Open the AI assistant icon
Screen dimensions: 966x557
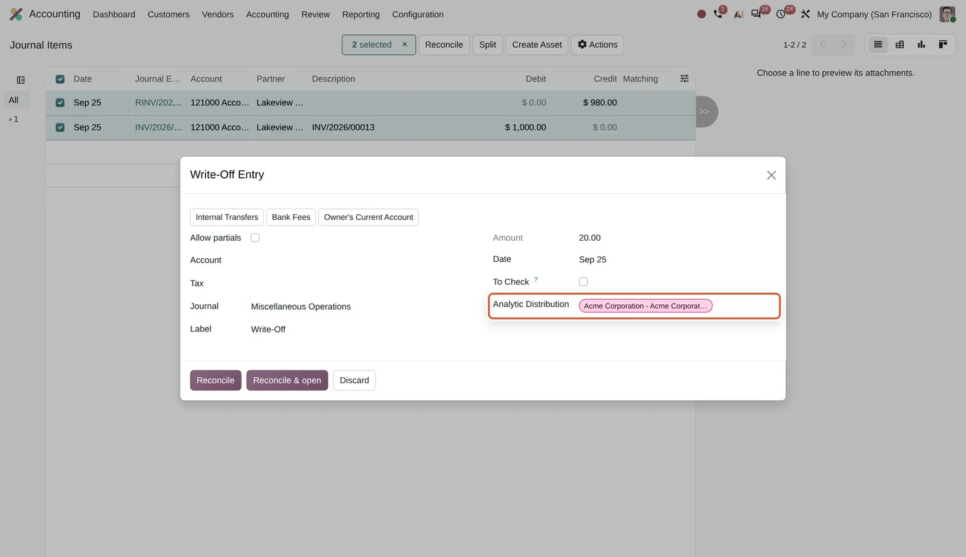(738, 14)
